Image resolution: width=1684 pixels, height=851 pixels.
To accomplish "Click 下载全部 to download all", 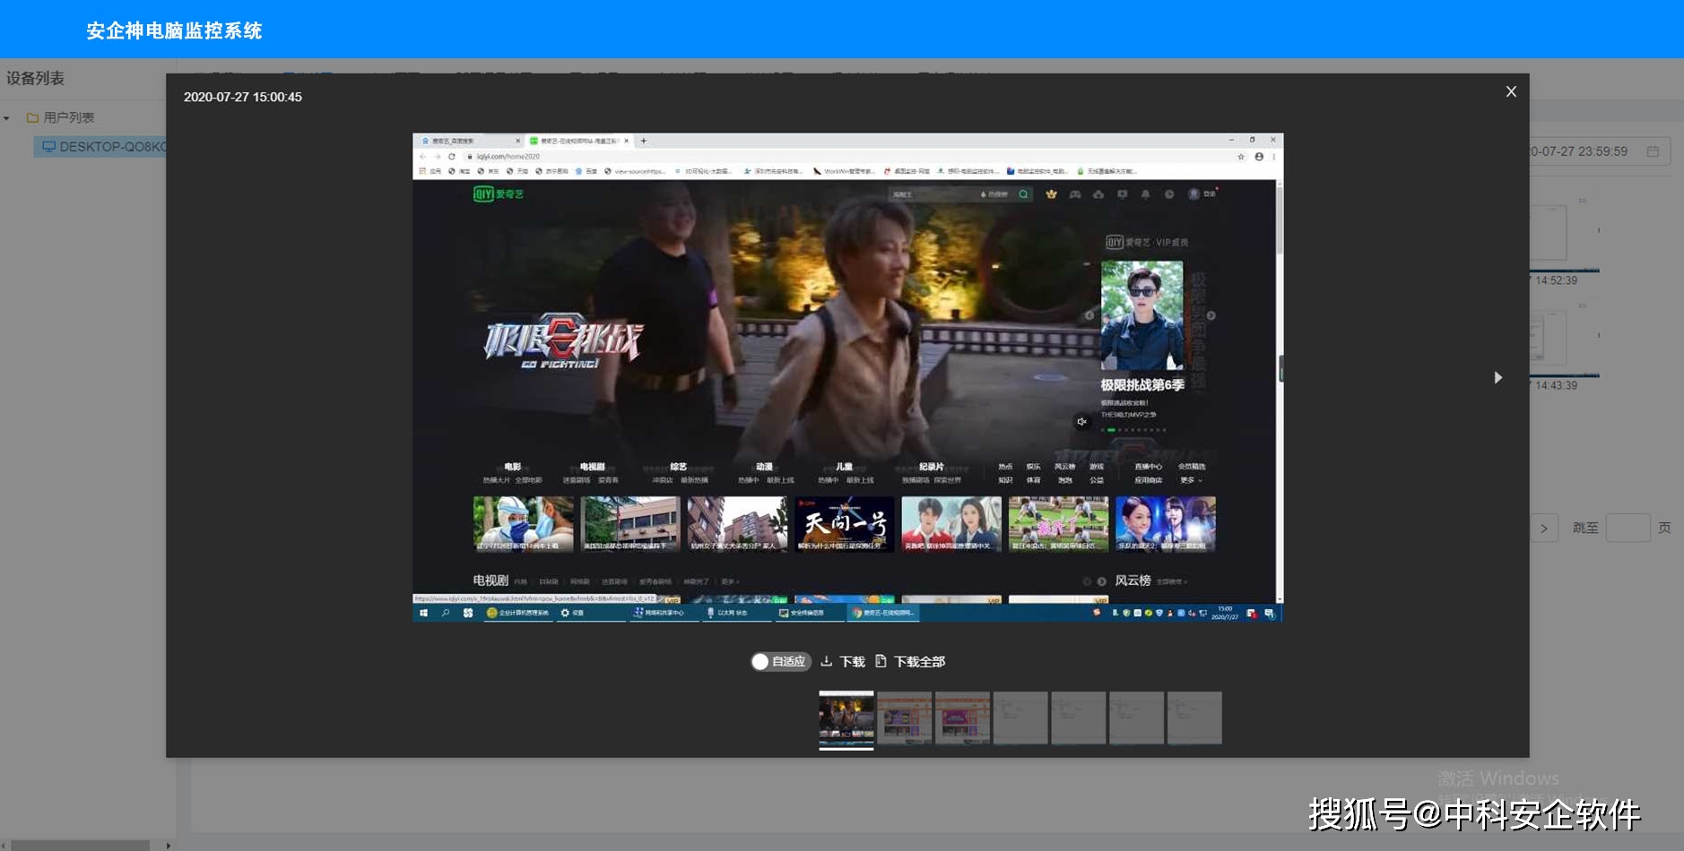I will [910, 661].
